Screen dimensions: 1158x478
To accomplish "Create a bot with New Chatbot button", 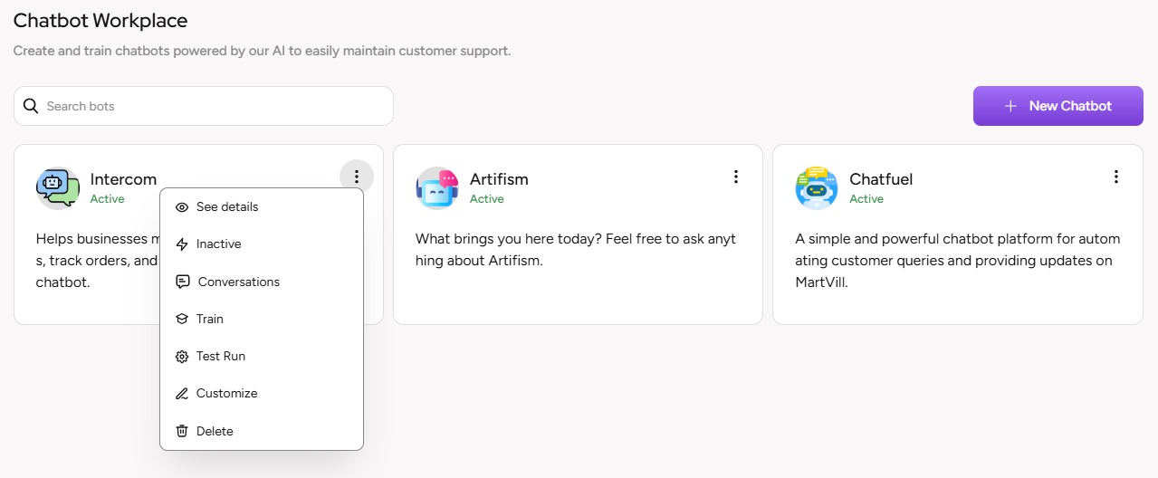I will tap(1058, 106).
